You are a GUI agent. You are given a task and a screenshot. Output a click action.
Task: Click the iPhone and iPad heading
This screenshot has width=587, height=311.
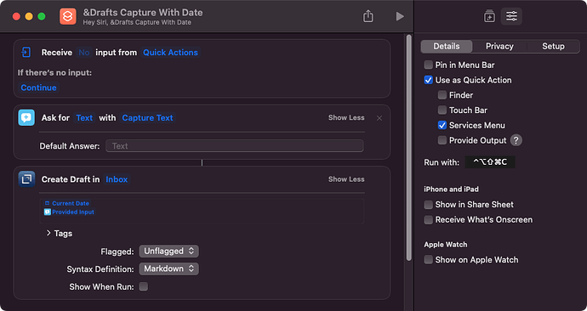[x=451, y=189]
